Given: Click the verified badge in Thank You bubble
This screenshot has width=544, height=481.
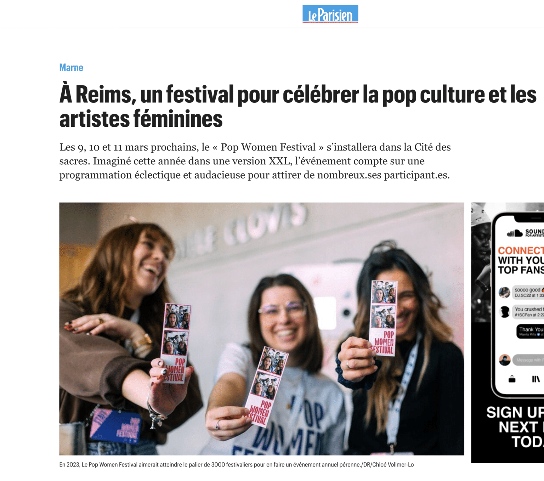Looking at the screenshot, I should pos(538,334).
